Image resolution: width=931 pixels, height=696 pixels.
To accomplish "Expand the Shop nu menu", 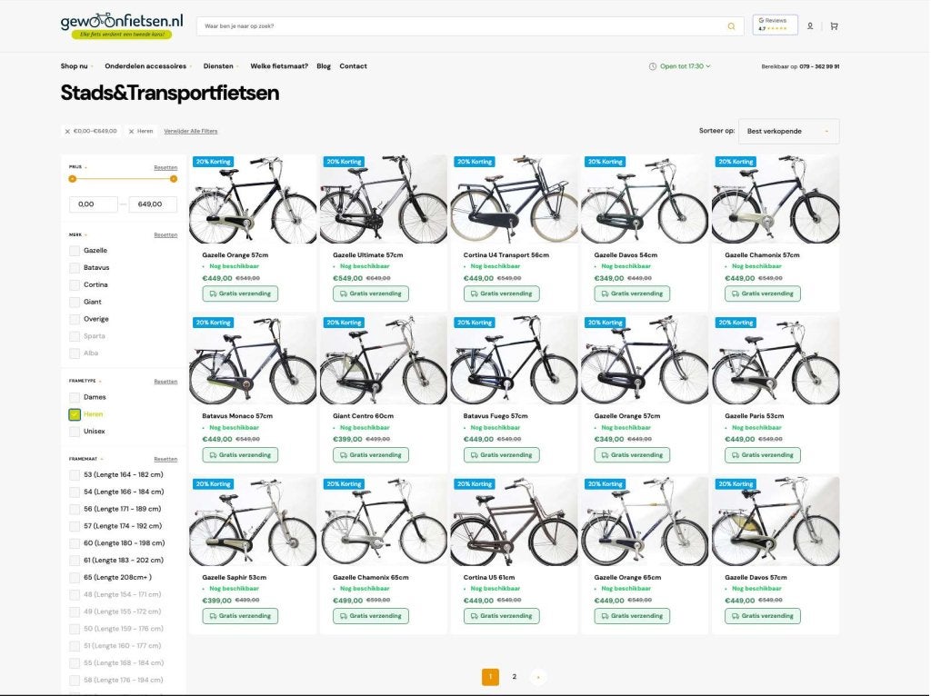I will [76, 66].
